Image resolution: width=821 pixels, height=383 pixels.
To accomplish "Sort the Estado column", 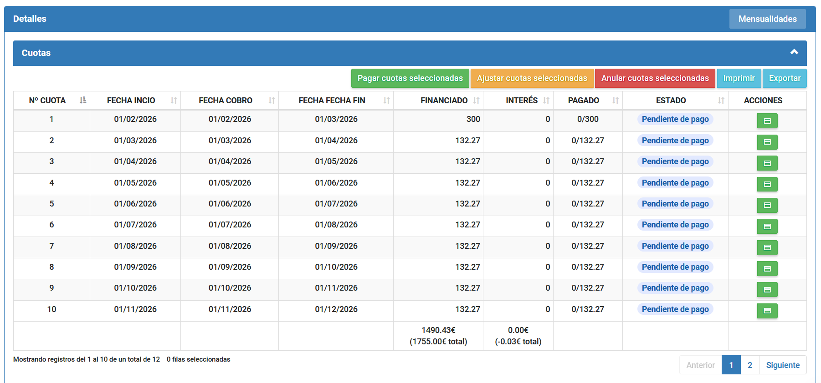I will pyautogui.click(x=721, y=101).
